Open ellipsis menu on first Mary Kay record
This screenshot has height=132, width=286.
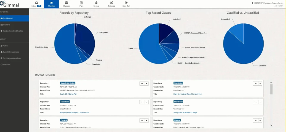(256, 84)
